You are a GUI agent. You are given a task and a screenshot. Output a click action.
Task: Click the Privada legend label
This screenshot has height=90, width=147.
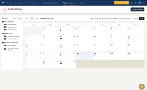(x=117, y=18)
